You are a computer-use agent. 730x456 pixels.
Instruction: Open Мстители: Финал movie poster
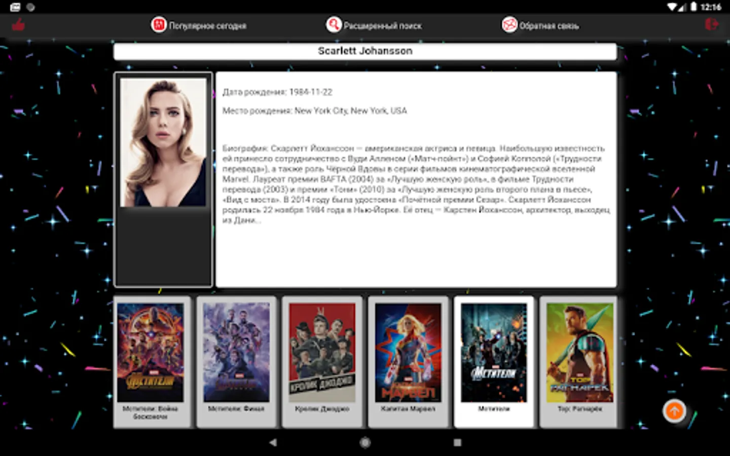236,353
